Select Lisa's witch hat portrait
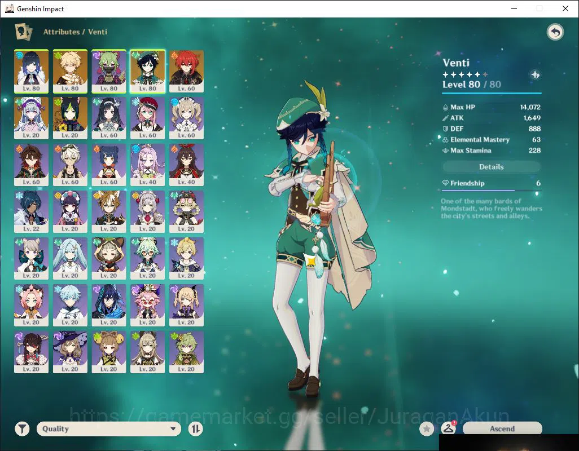The height and width of the screenshot is (451, 579). 70,352
